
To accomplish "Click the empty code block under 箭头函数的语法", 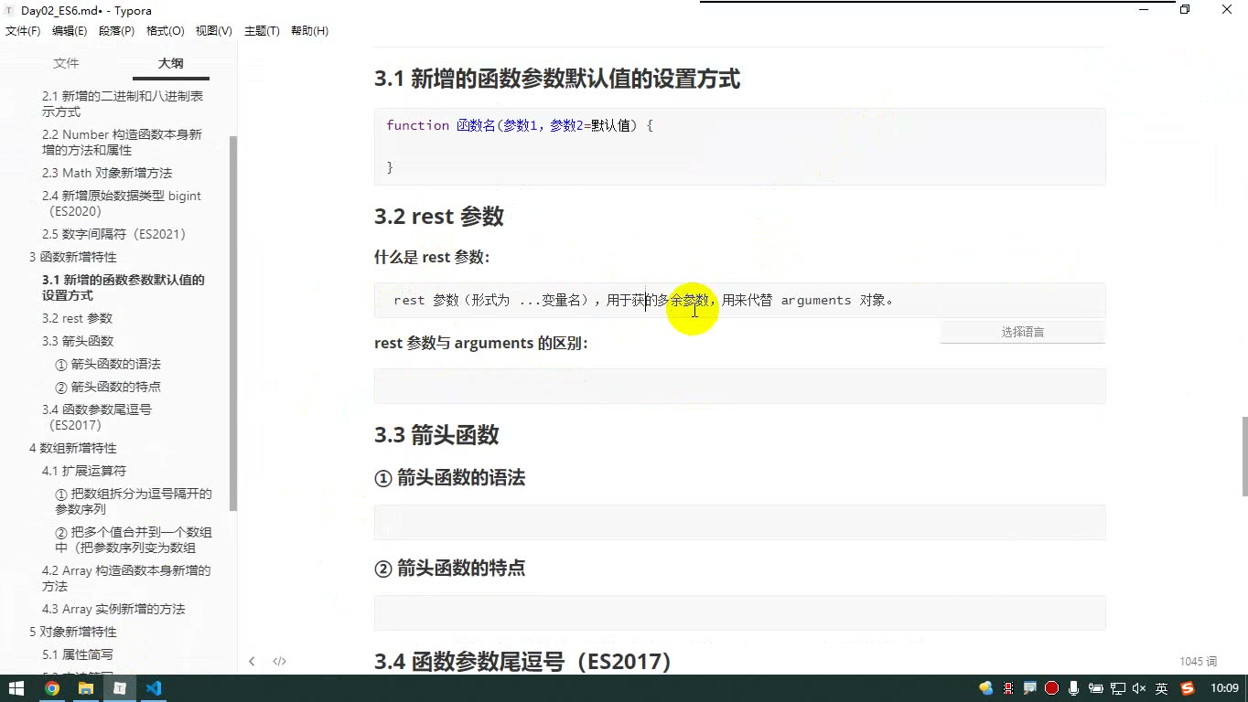I will (x=739, y=522).
